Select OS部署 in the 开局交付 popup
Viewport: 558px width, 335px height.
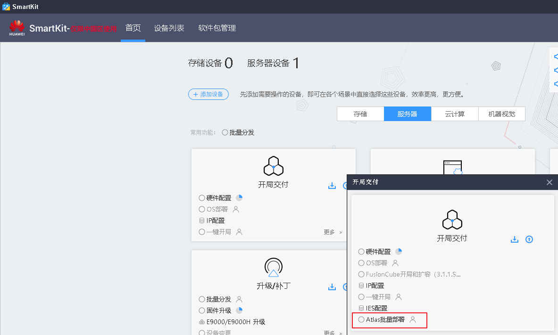tap(373, 263)
